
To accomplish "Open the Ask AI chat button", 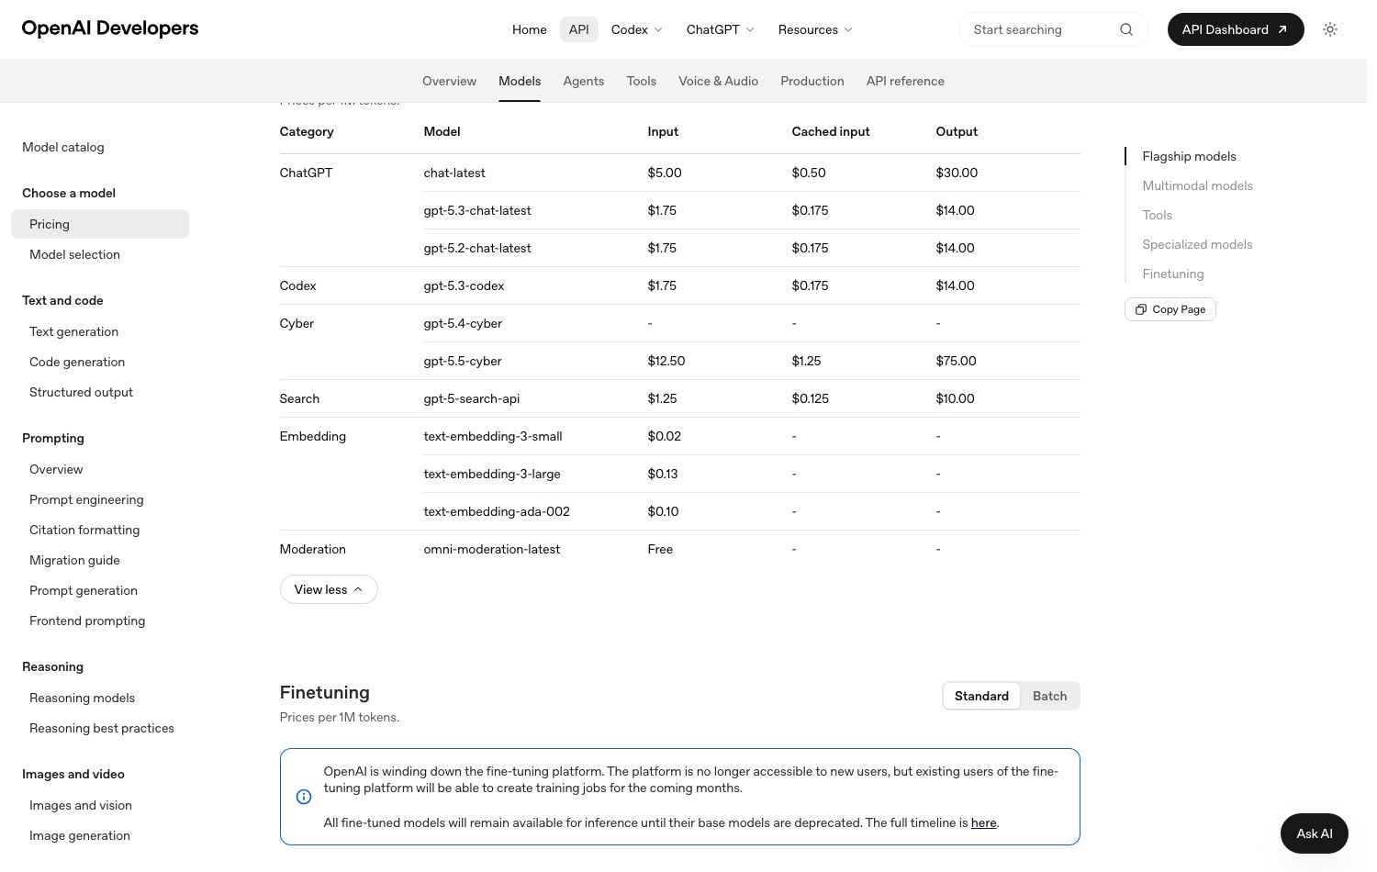I will point(1315,833).
